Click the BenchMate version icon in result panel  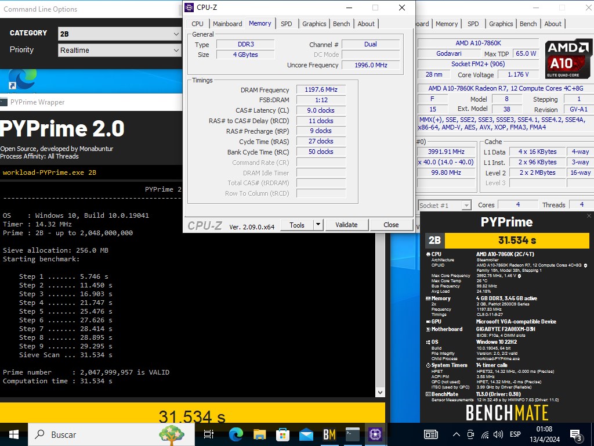[428, 394]
